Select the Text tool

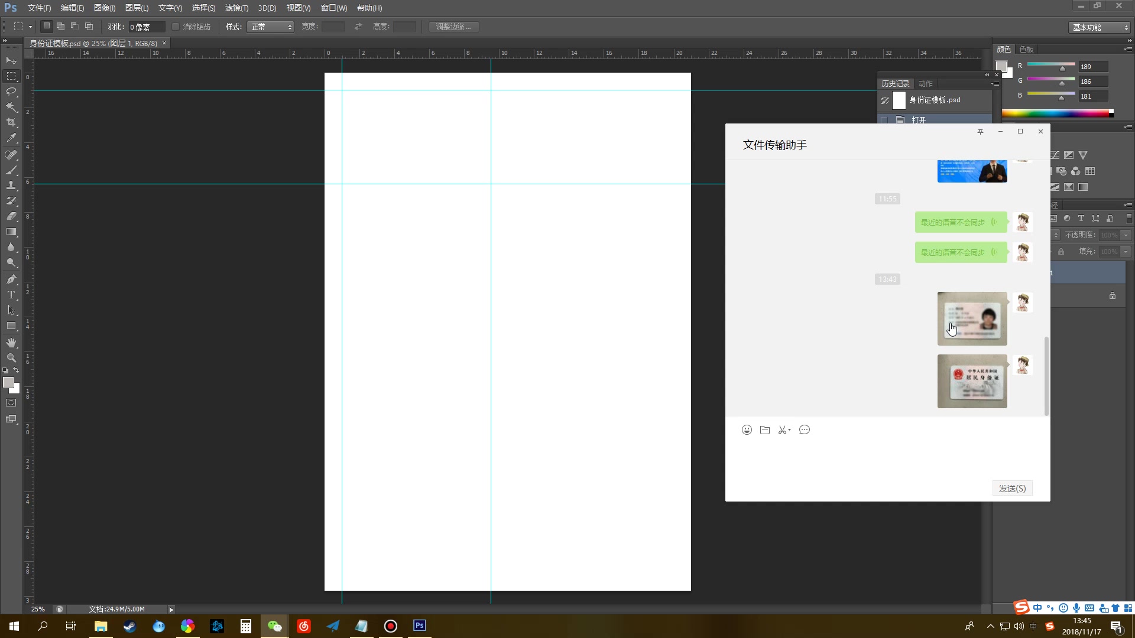pos(11,294)
